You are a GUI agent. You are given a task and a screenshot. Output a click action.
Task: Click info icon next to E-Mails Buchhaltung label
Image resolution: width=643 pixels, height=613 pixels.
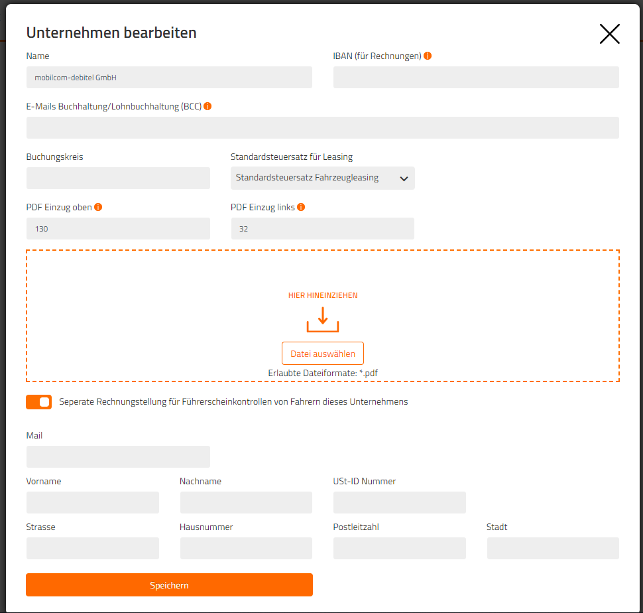point(207,106)
